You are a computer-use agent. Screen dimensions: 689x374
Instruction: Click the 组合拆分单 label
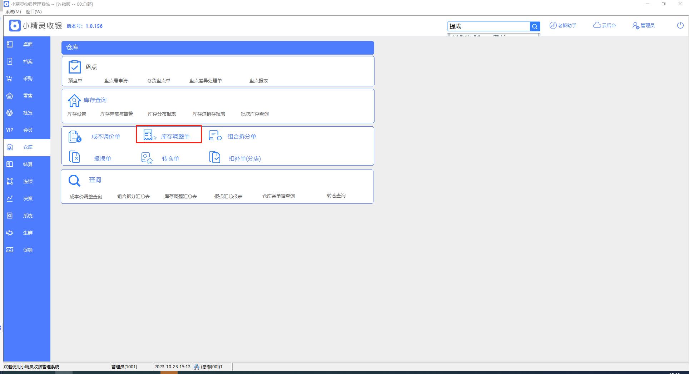tap(242, 136)
